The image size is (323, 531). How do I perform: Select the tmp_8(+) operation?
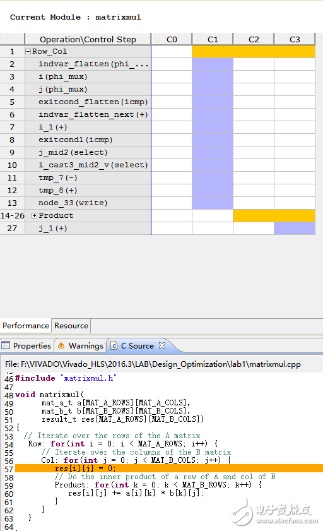pyautogui.click(x=58, y=190)
